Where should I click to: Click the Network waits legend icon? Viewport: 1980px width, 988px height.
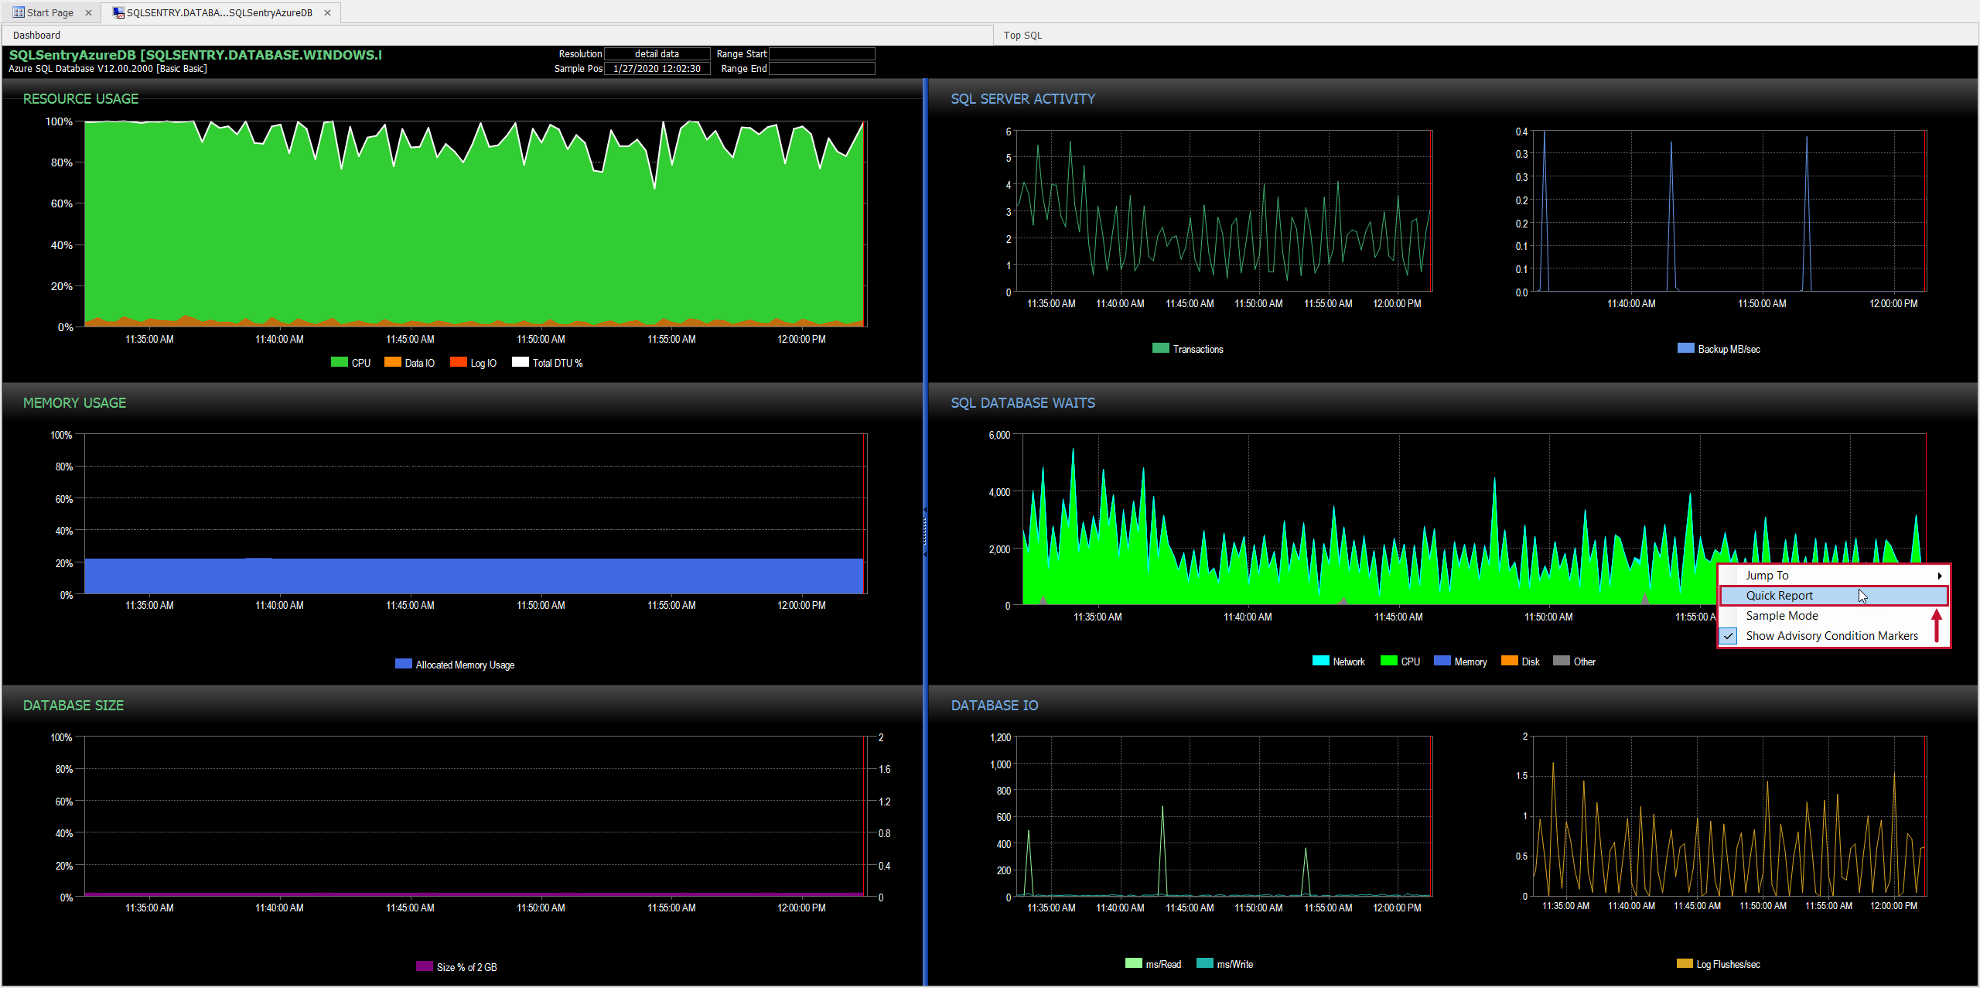[1320, 661]
